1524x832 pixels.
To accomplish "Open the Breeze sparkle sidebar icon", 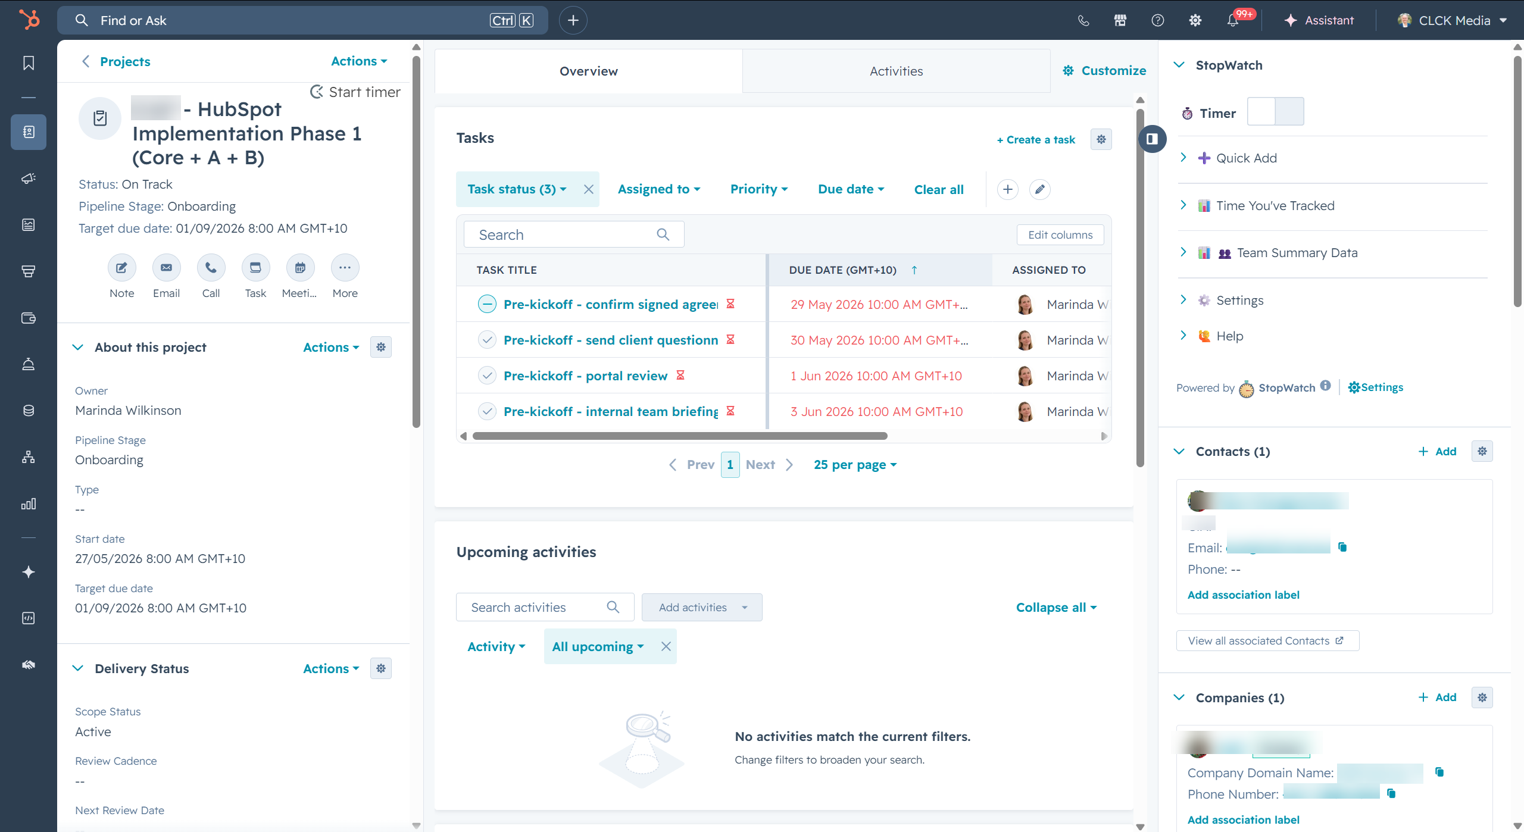I will (x=29, y=572).
